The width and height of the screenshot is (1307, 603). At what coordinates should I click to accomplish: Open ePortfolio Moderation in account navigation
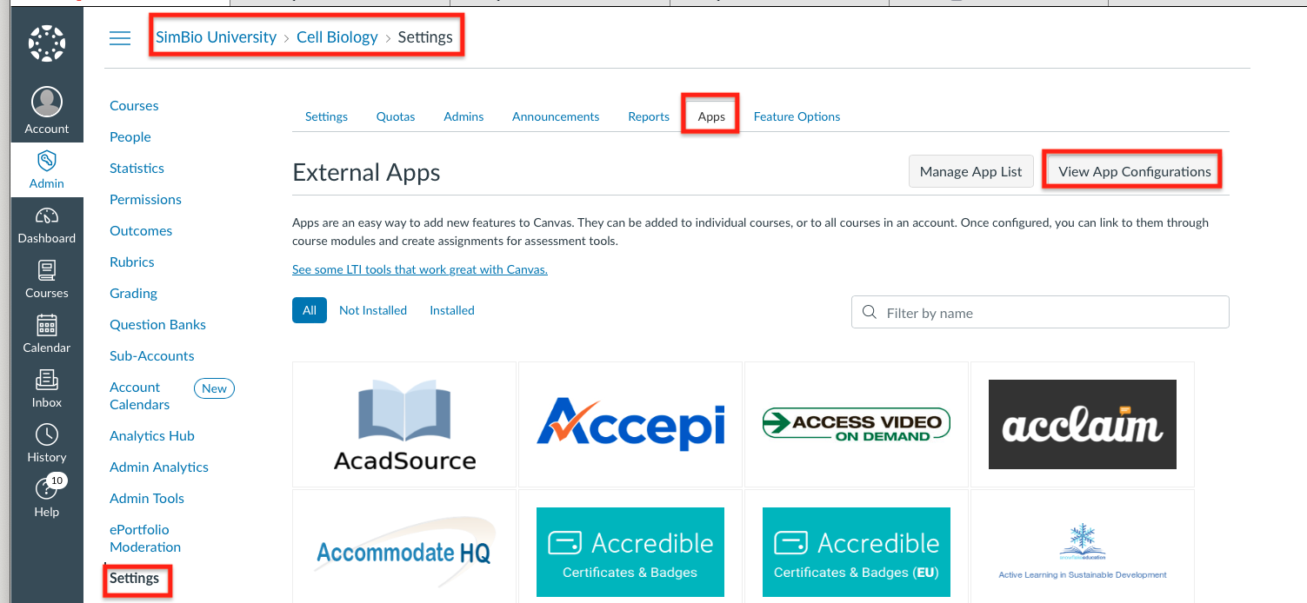(145, 539)
